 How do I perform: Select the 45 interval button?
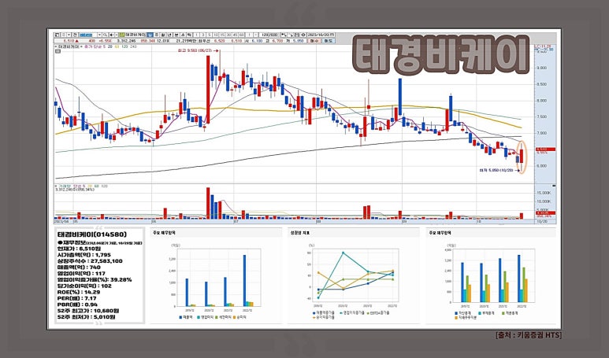[x=235, y=35]
